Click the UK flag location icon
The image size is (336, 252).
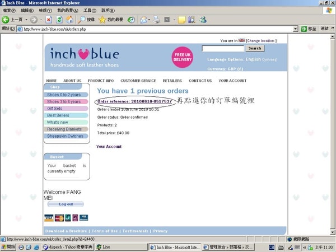coord(242,40)
